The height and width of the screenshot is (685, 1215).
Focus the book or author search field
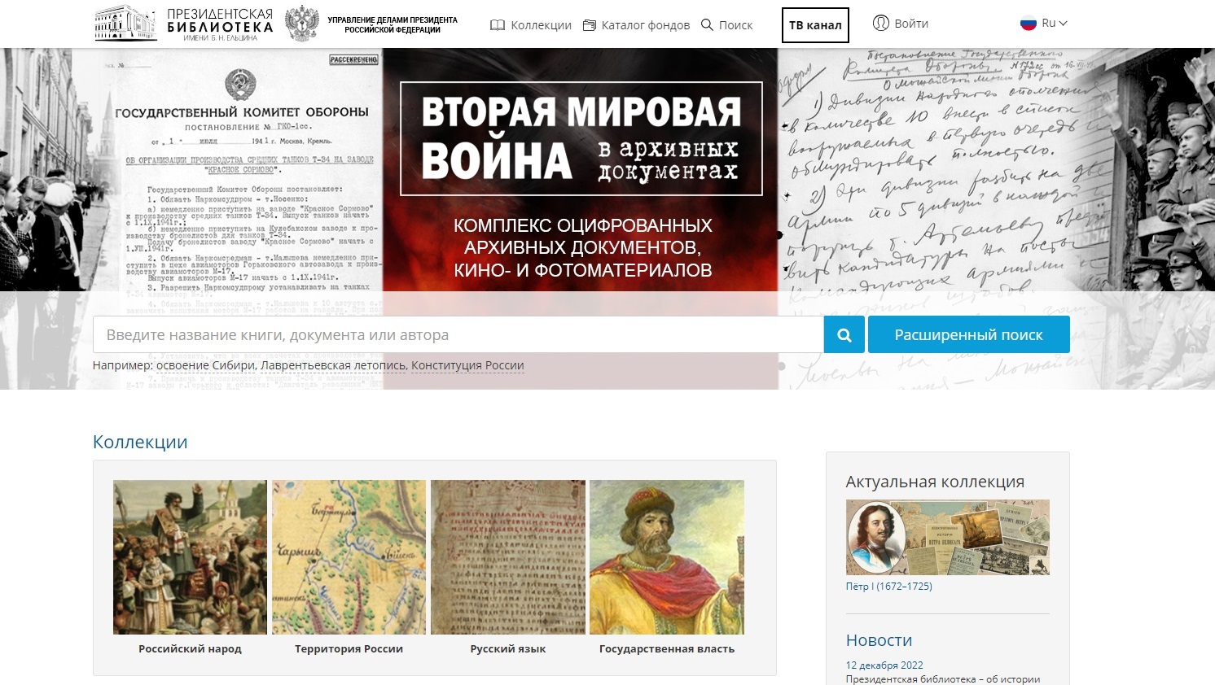458,335
